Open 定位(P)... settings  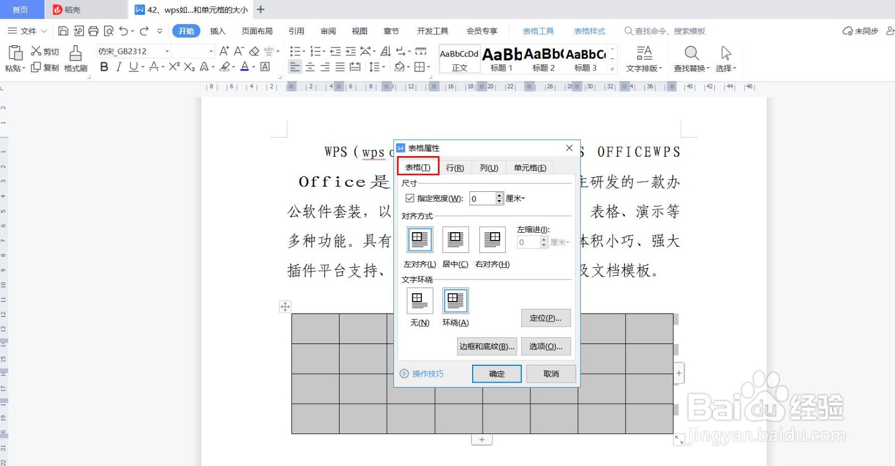pos(546,318)
